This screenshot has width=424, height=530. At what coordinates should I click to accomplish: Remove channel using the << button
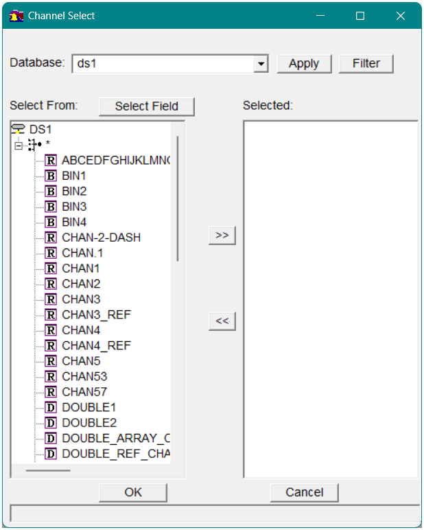(222, 321)
